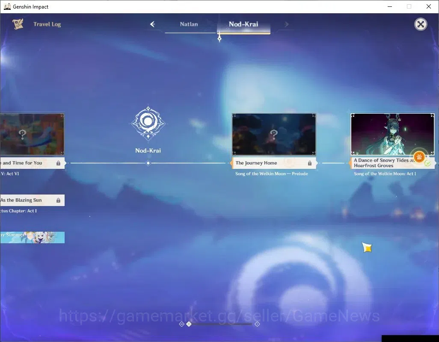Click lock icon on As the Blazing Sun
Image resolution: width=439 pixels, height=342 pixels.
pyautogui.click(x=58, y=200)
